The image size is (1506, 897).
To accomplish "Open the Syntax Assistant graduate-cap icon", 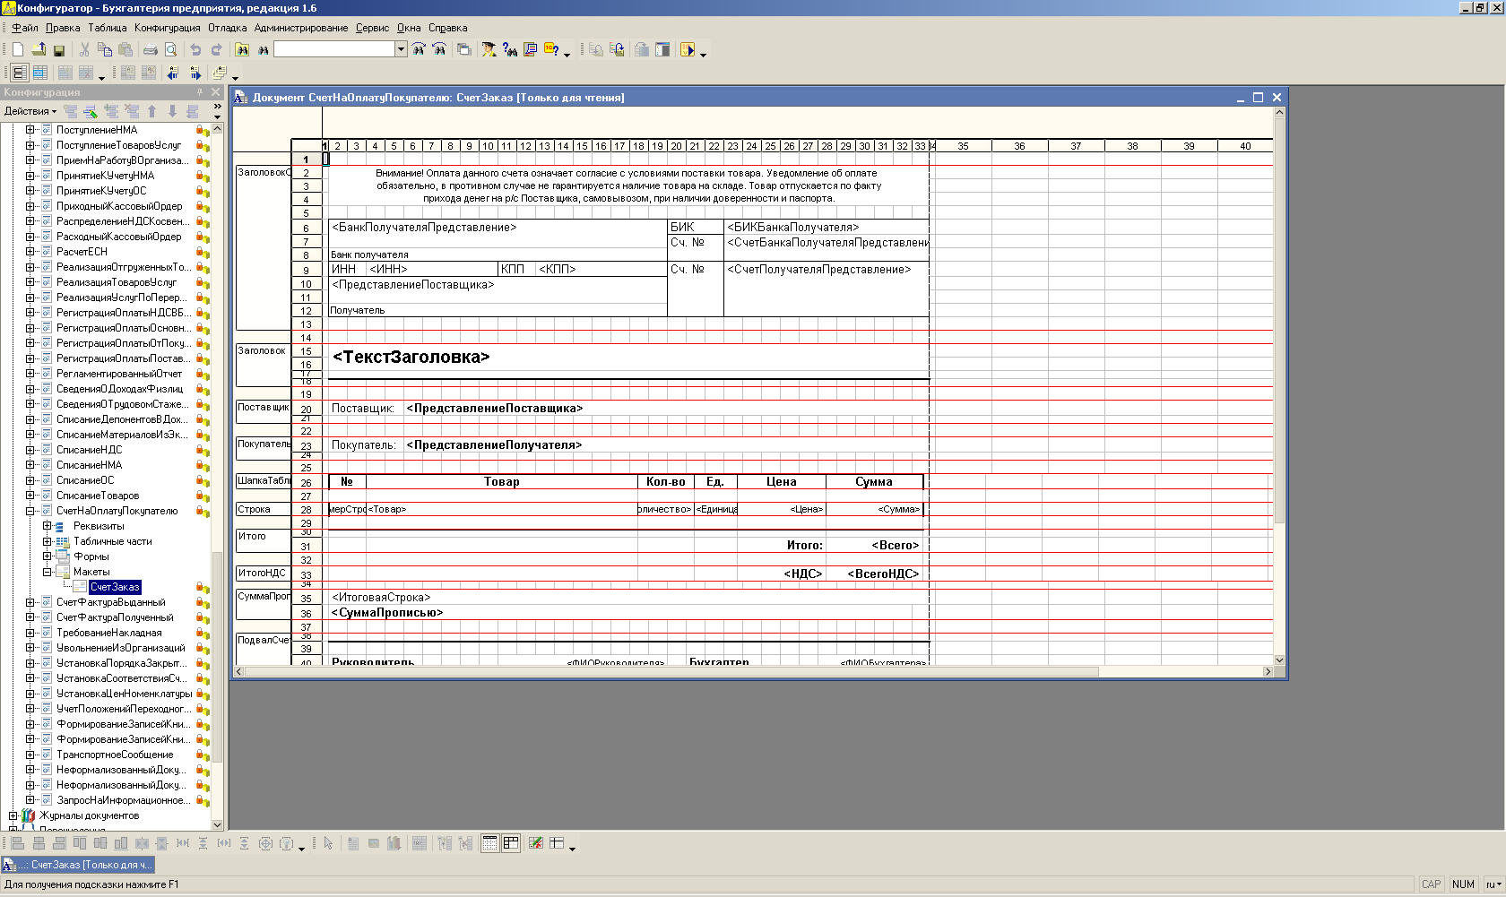I will coord(489,50).
